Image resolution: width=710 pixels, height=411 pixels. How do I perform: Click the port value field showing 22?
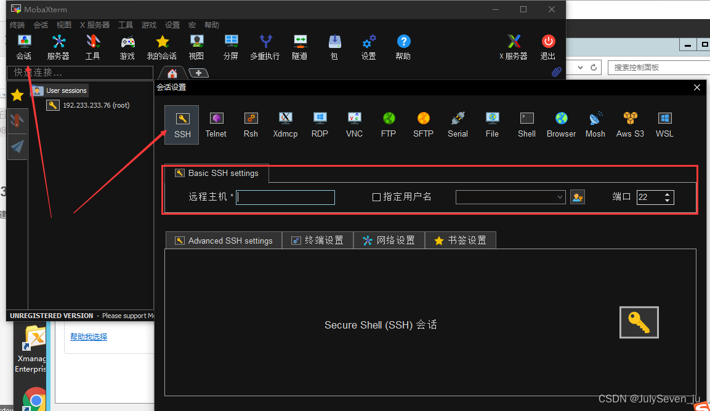pos(650,198)
